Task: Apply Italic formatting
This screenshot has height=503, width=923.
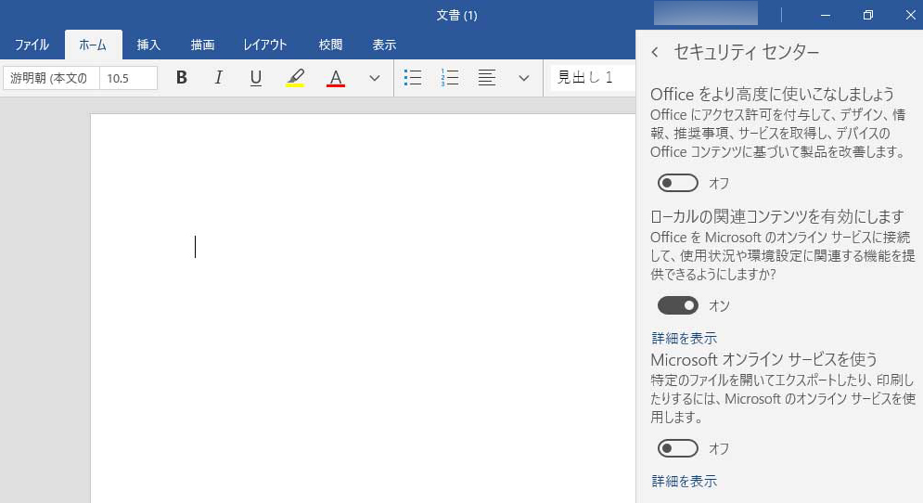Action: pyautogui.click(x=219, y=78)
